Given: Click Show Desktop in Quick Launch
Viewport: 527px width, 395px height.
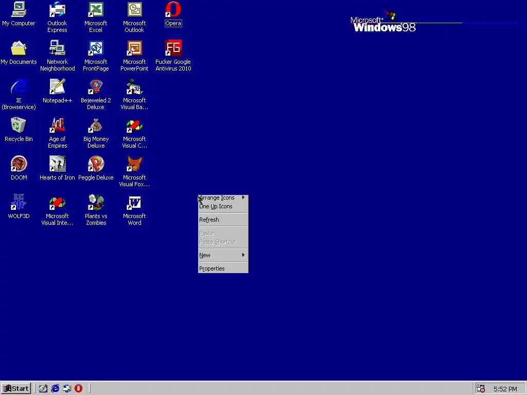Looking at the screenshot, I should point(43,389).
